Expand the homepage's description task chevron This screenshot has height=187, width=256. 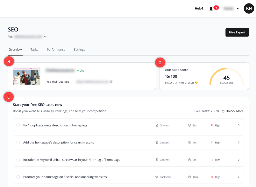[239, 142]
